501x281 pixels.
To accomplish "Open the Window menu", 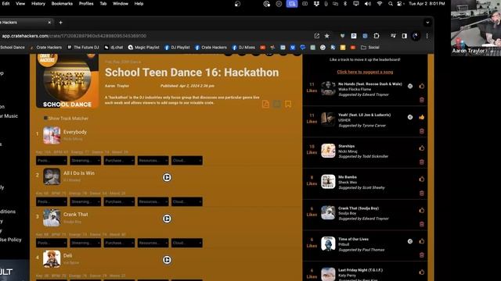I will (x=121, y=4).
